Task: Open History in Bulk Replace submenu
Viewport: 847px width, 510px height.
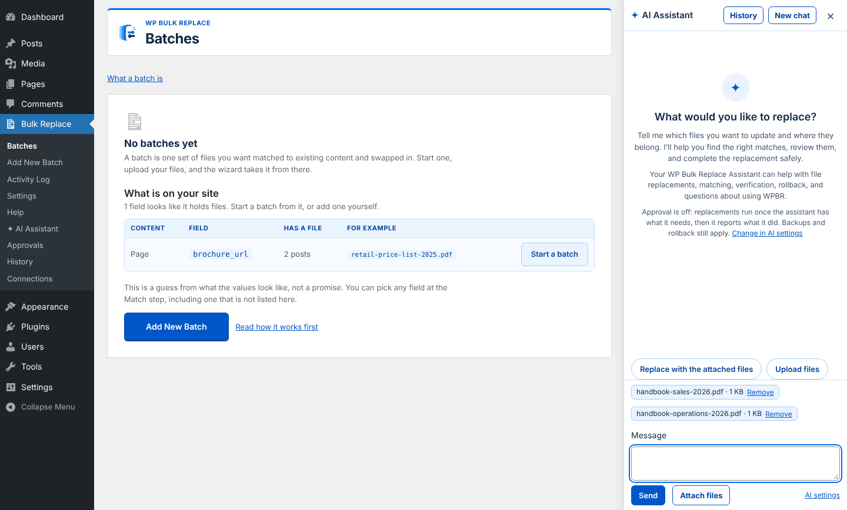Action: coord(20,261)
